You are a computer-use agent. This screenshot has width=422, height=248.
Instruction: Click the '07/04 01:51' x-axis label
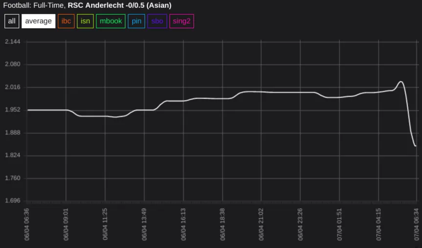pos(339,224)
